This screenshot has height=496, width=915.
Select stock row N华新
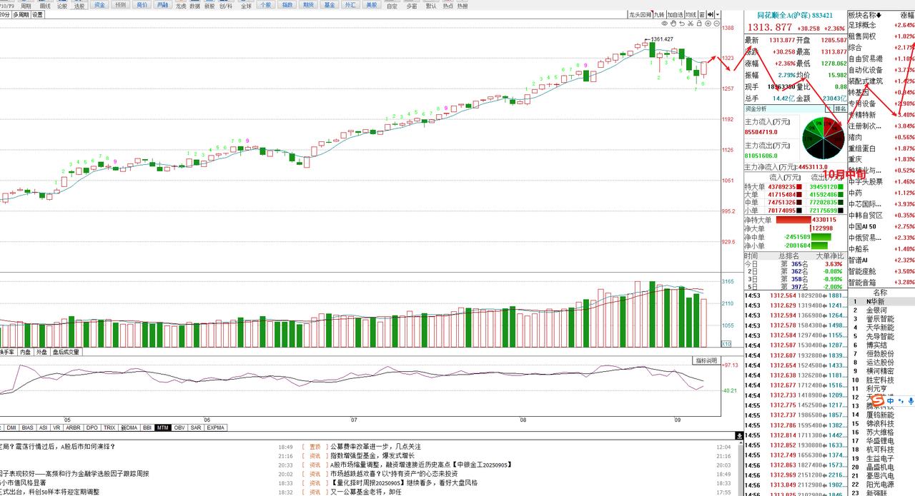tap(881, 302)
